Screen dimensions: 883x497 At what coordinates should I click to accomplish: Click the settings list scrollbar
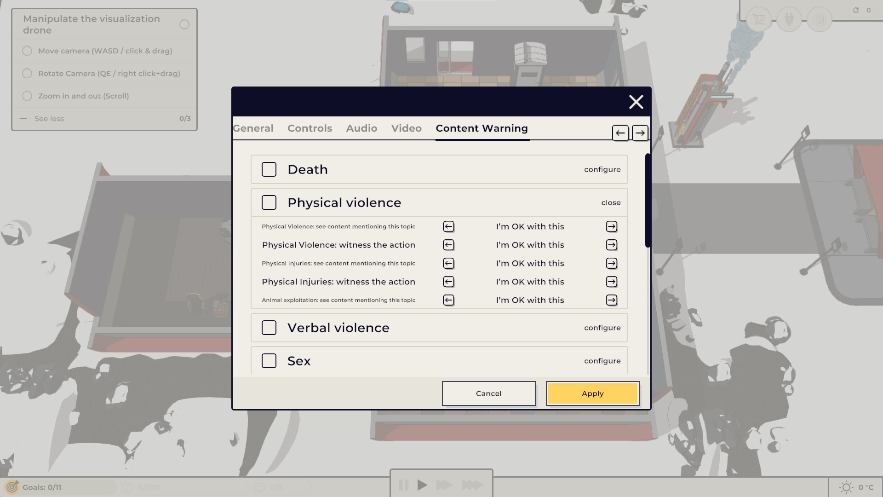[x=648, y=201]
